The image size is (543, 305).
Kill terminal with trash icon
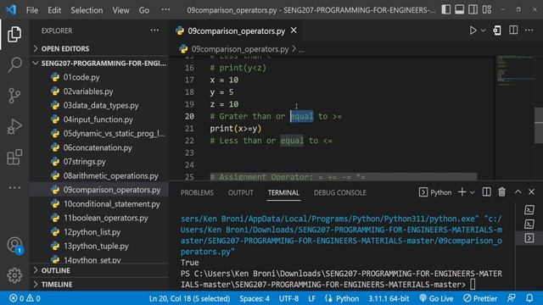(x=501, y=192)
